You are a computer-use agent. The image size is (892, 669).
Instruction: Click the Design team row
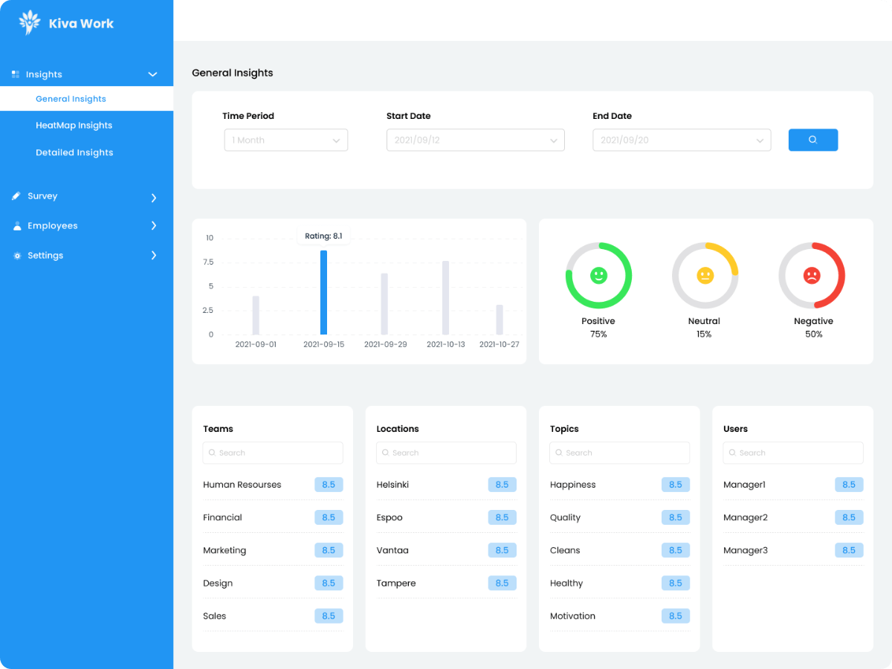(x=273, y=583)
